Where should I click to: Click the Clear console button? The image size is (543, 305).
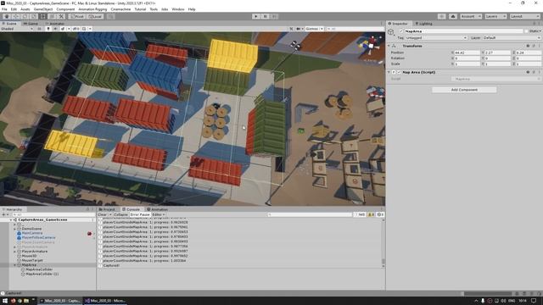pyautogui.click(x=102, y=214)
